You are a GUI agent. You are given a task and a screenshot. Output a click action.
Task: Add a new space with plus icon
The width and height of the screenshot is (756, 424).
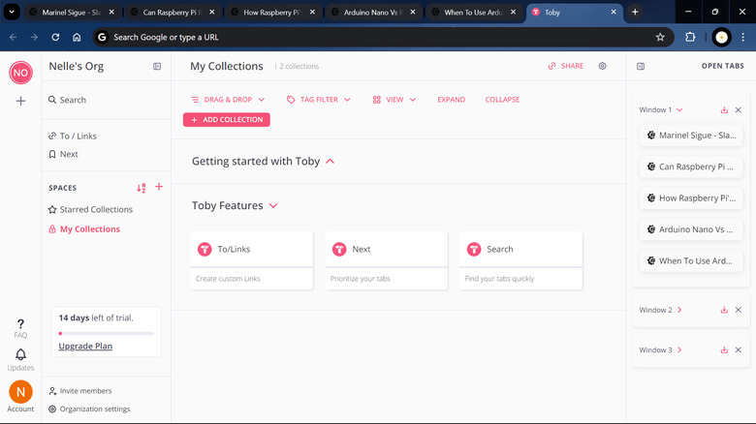click(159, 187)
